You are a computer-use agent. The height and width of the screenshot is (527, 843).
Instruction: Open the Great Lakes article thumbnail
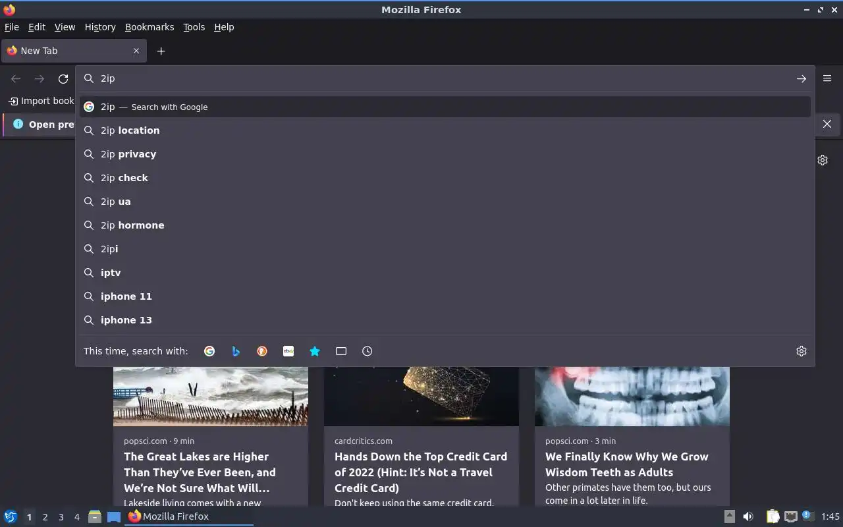(211, 396)
